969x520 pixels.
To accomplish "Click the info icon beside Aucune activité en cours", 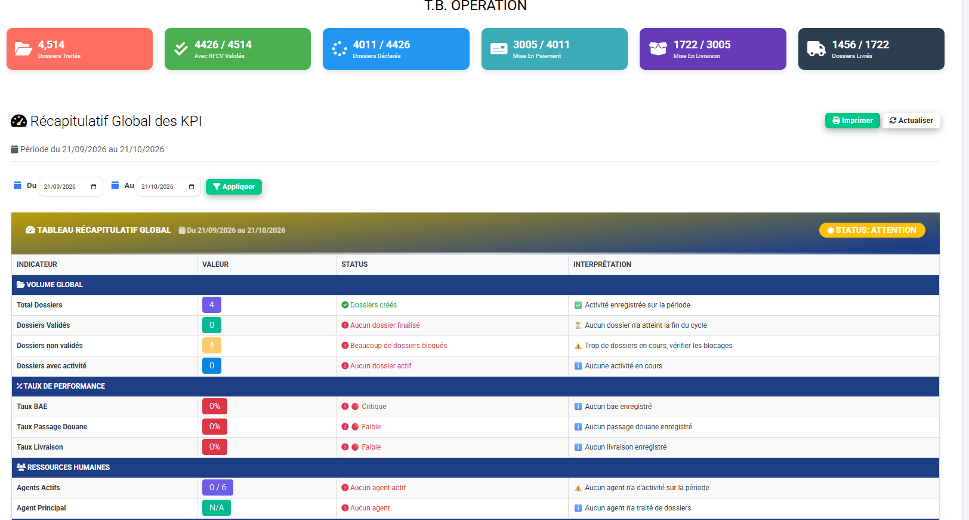I will tap(578, 366).
